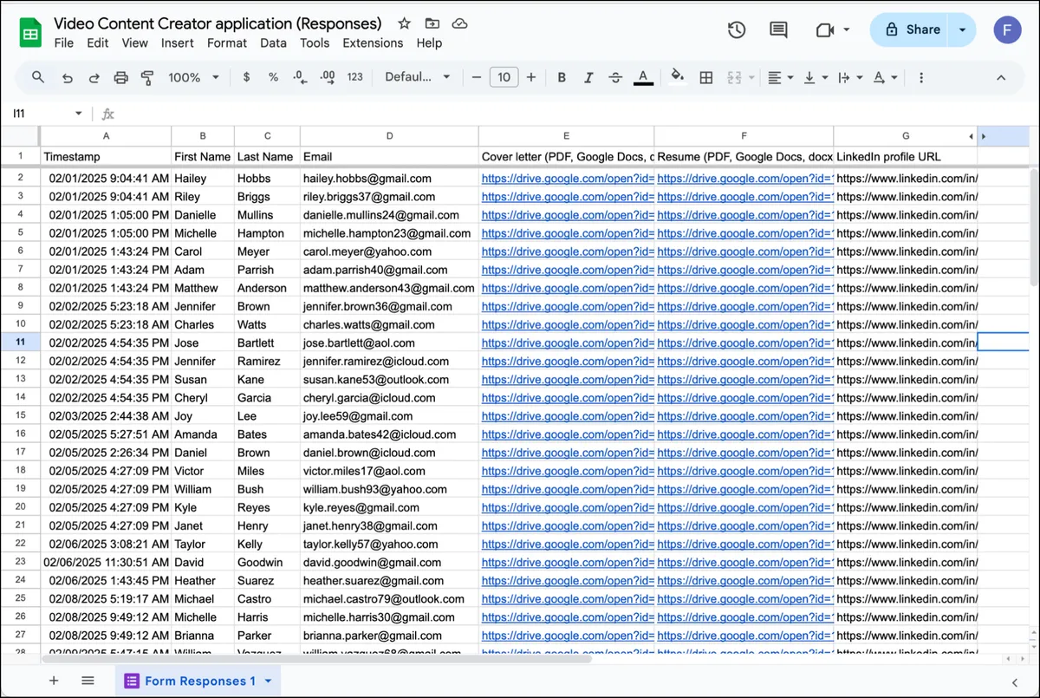Open the comments panel icon
1040x698 pixels.
point(778,29)
